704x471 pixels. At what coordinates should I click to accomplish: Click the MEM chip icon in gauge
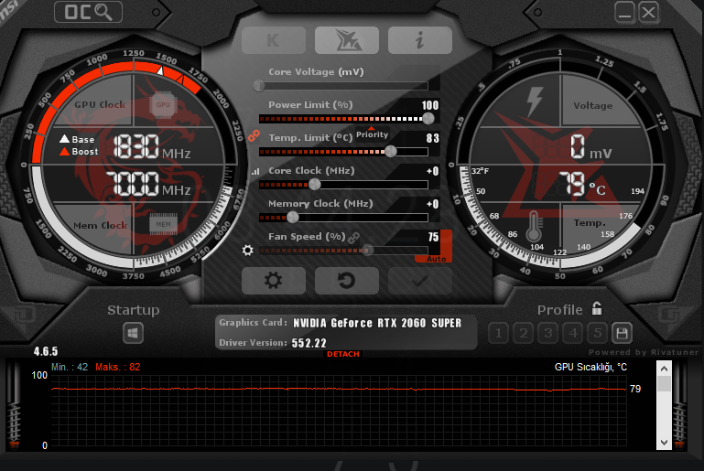pos(163,224)
